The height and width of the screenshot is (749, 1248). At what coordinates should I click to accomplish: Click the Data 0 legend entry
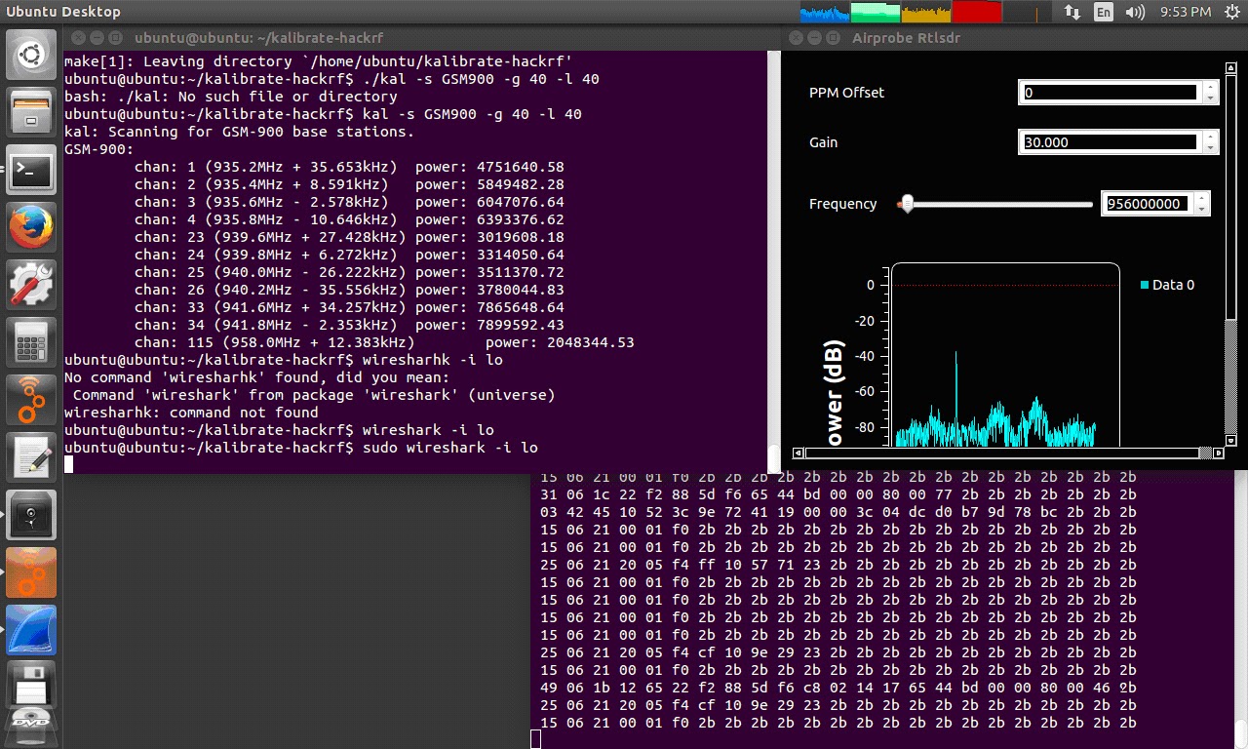point(1167,285)
